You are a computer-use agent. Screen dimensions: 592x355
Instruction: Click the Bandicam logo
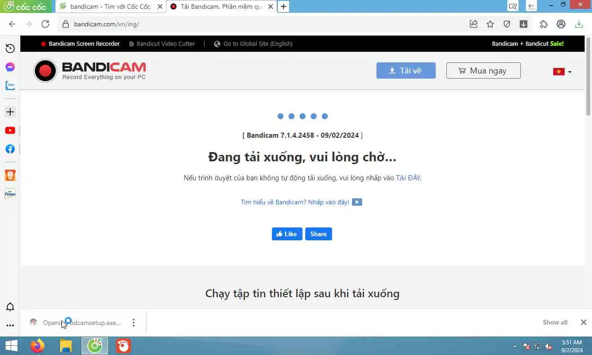click(x=90, y=71)
